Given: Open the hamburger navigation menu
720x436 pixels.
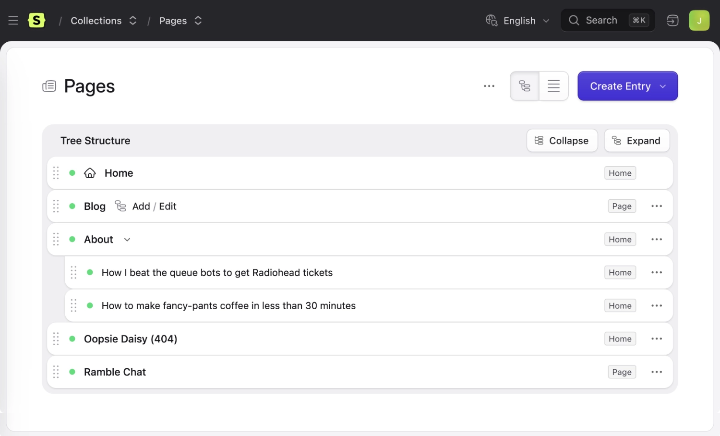Looking at the screenshot, I should point(13,21).
